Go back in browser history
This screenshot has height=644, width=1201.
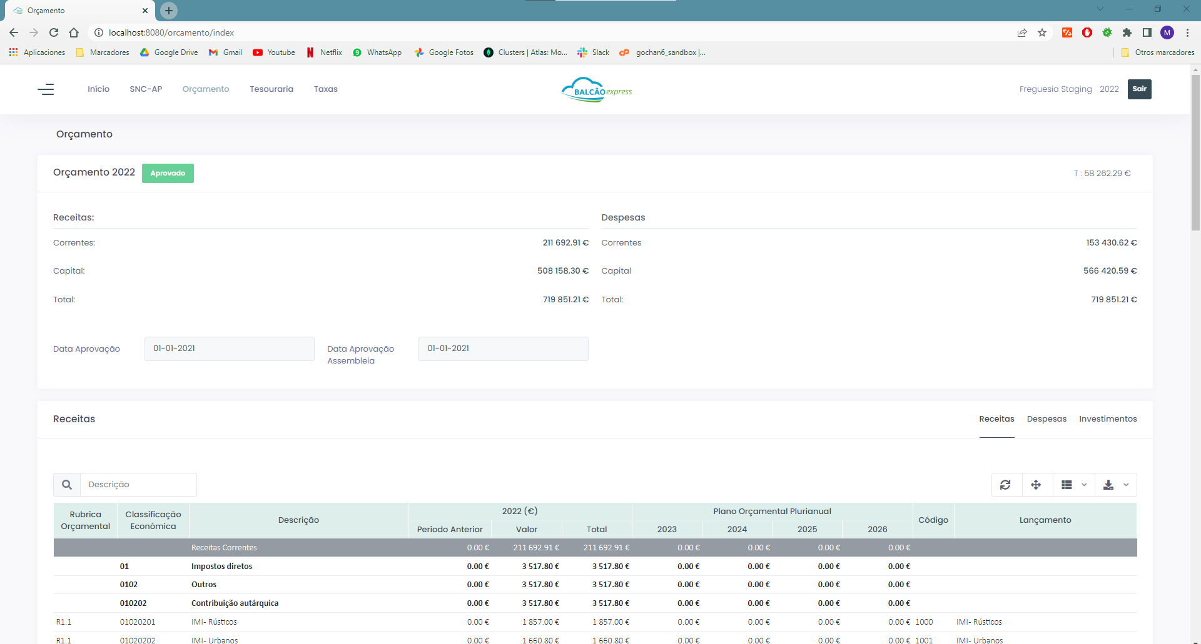click(x=14, y=32)
